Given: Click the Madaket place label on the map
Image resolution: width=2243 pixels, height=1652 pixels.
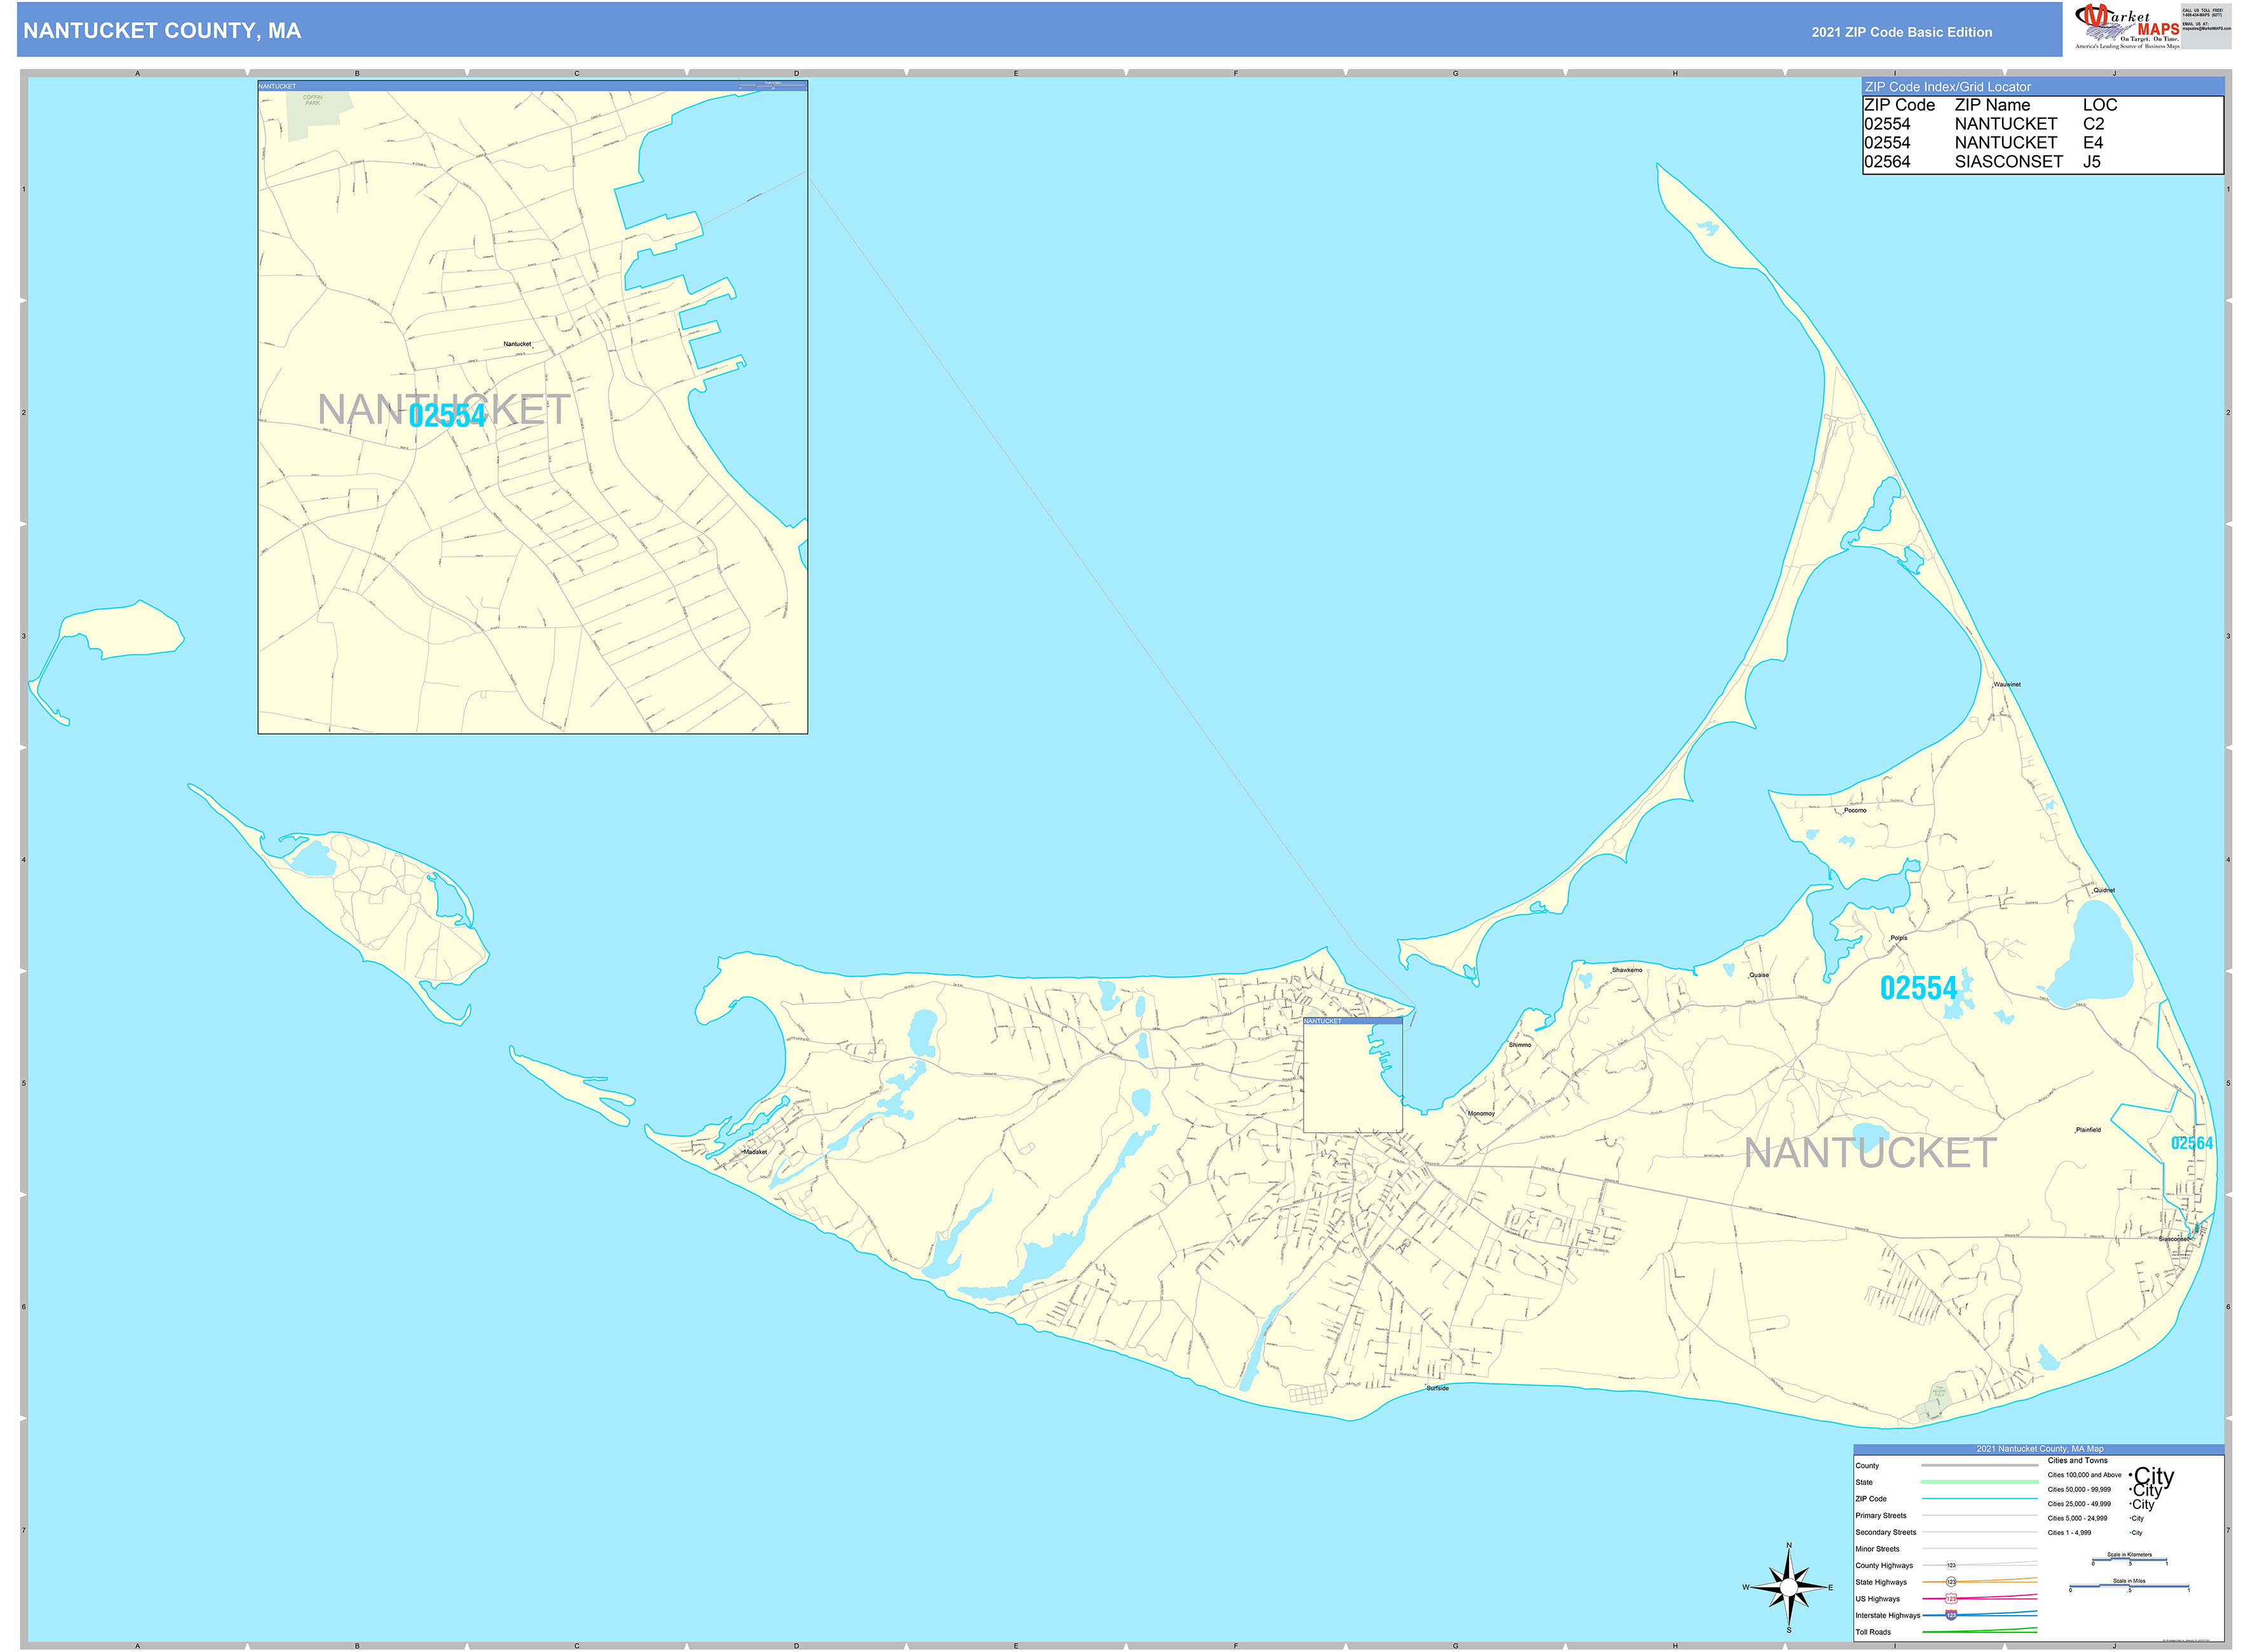Looking at the screenshot, I should [755, 1152].
